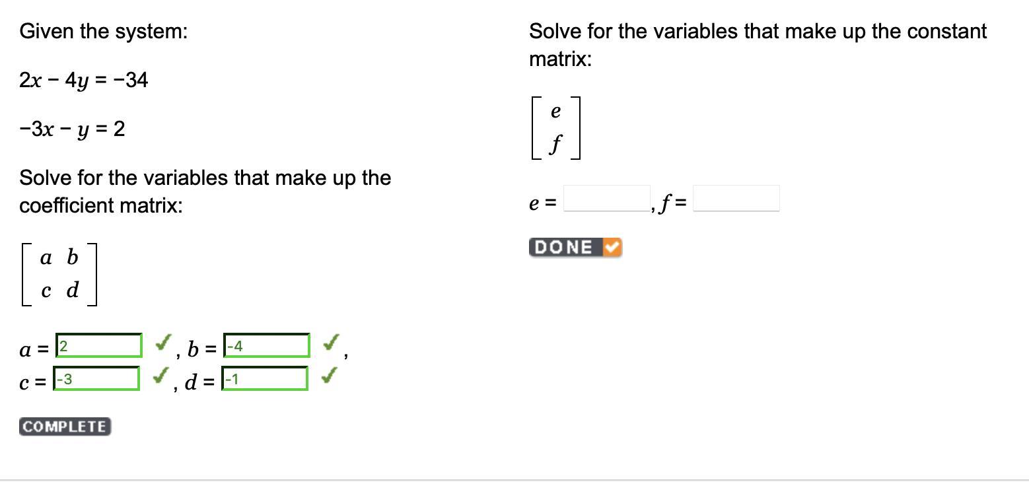Click the 'Given the system:' heading

coord(104,31)
